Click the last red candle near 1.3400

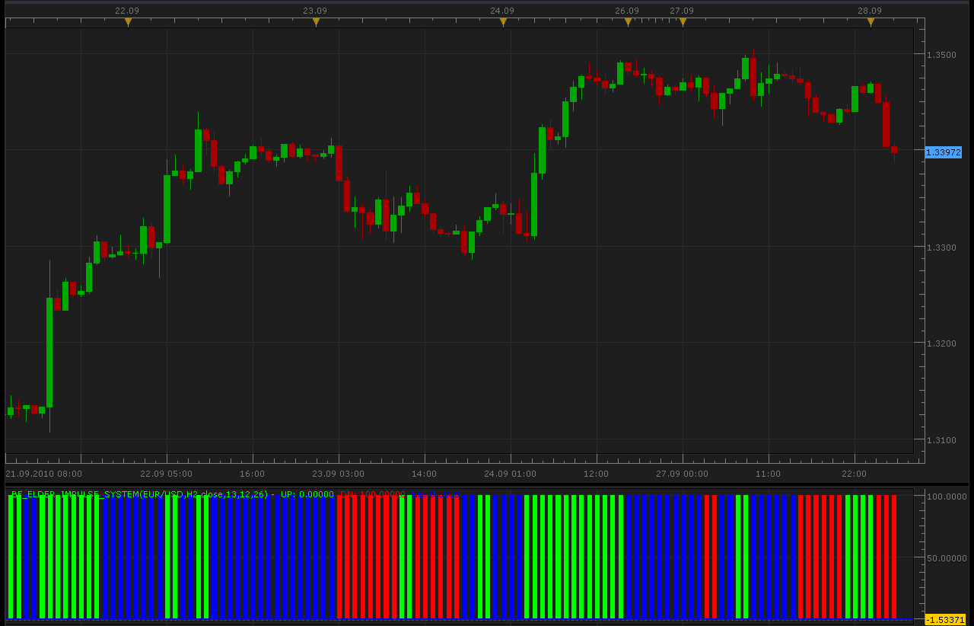(x=894, y=150)
